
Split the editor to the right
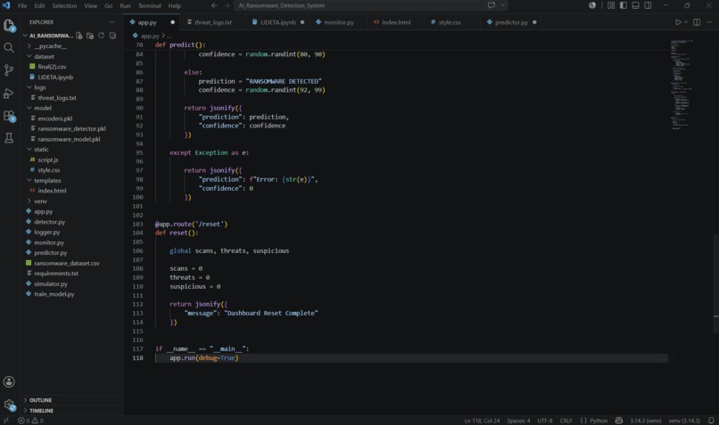(697, 22)
